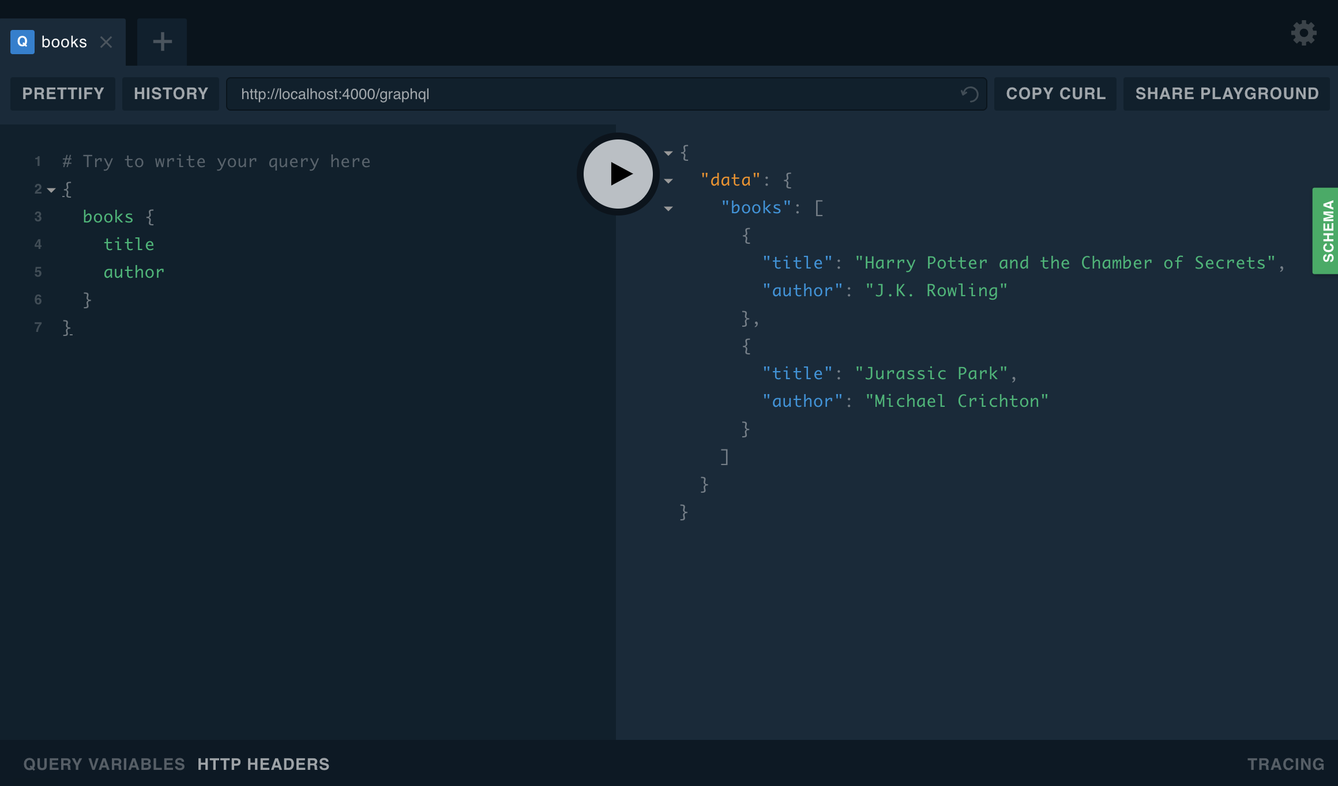This screenshot has height=786, width=1338.
Task: Click line number 1 in the editor gutter
Action: (38, 161)
